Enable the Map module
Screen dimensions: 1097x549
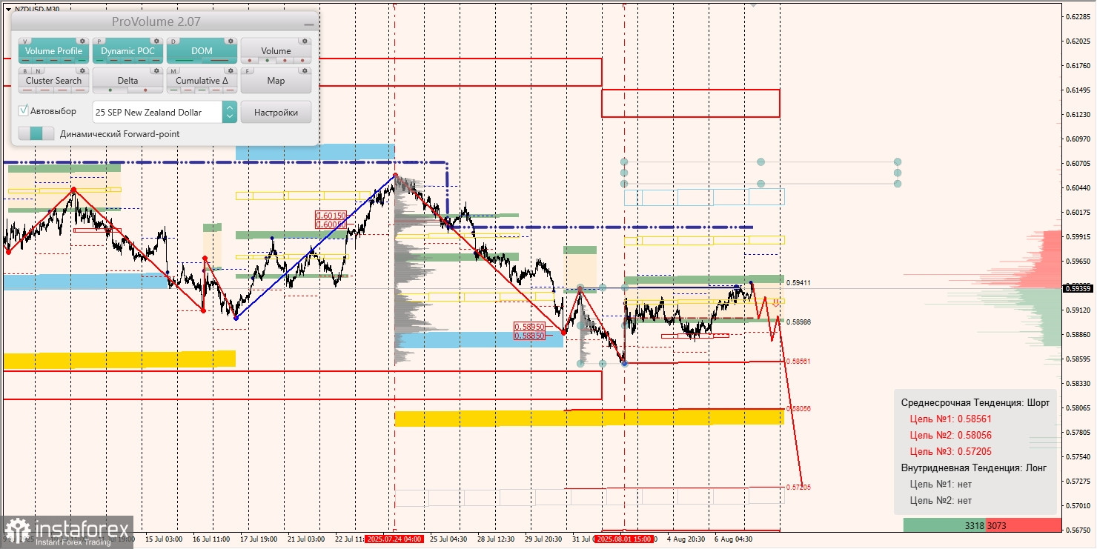pos(276,81)
